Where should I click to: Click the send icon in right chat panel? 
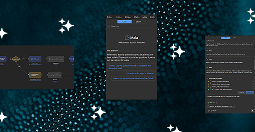tap(253, 111)
